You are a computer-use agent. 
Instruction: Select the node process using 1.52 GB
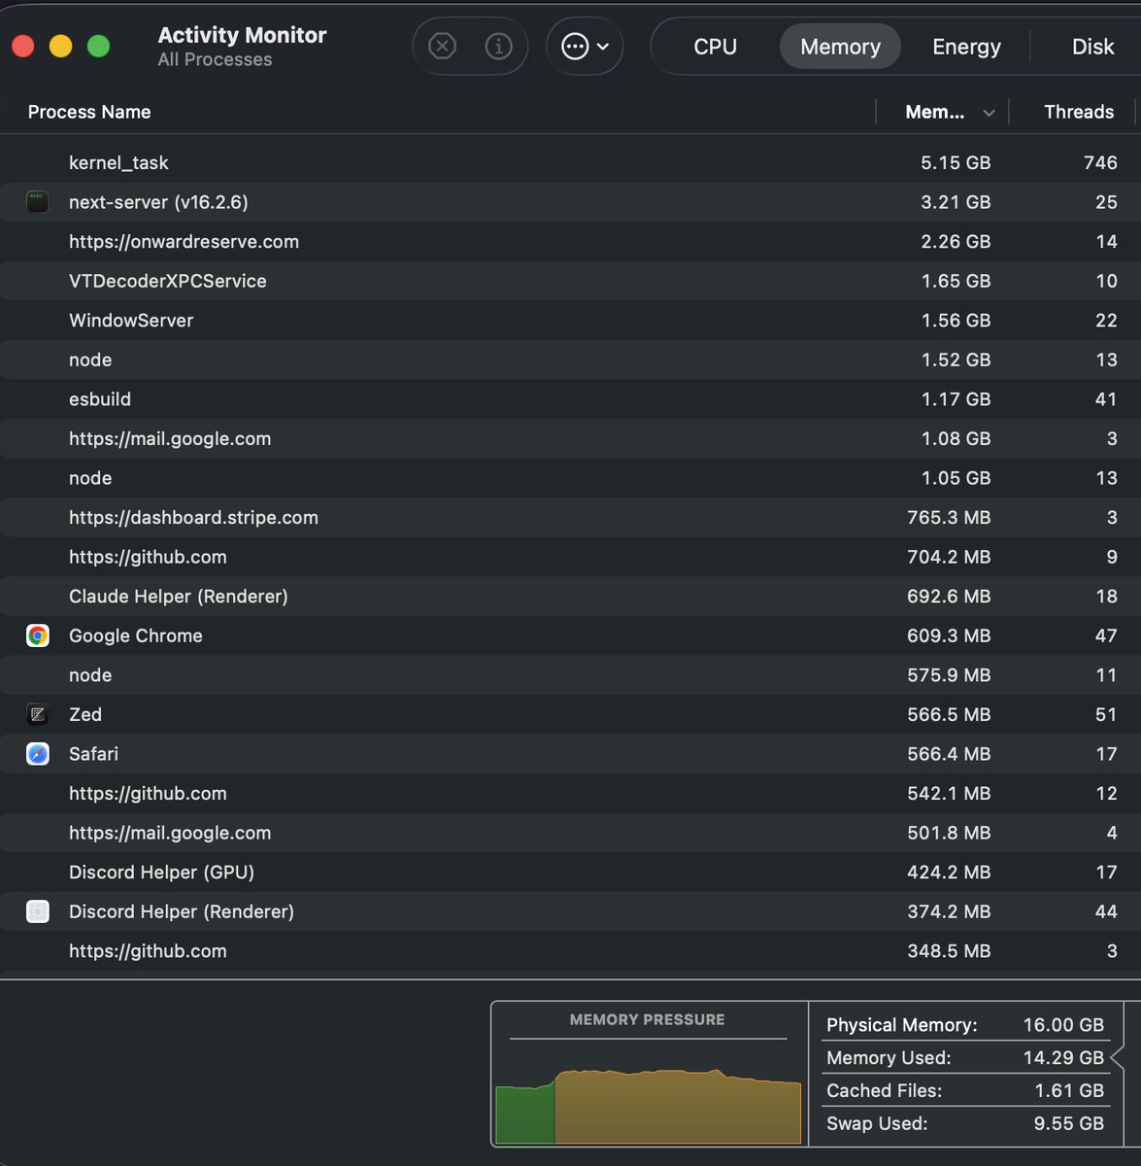(x=570, y=360)
